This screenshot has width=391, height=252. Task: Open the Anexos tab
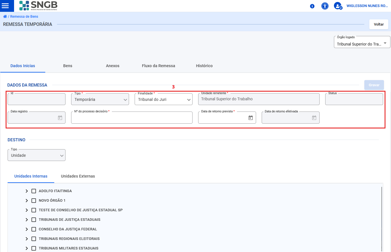[113, 66]
